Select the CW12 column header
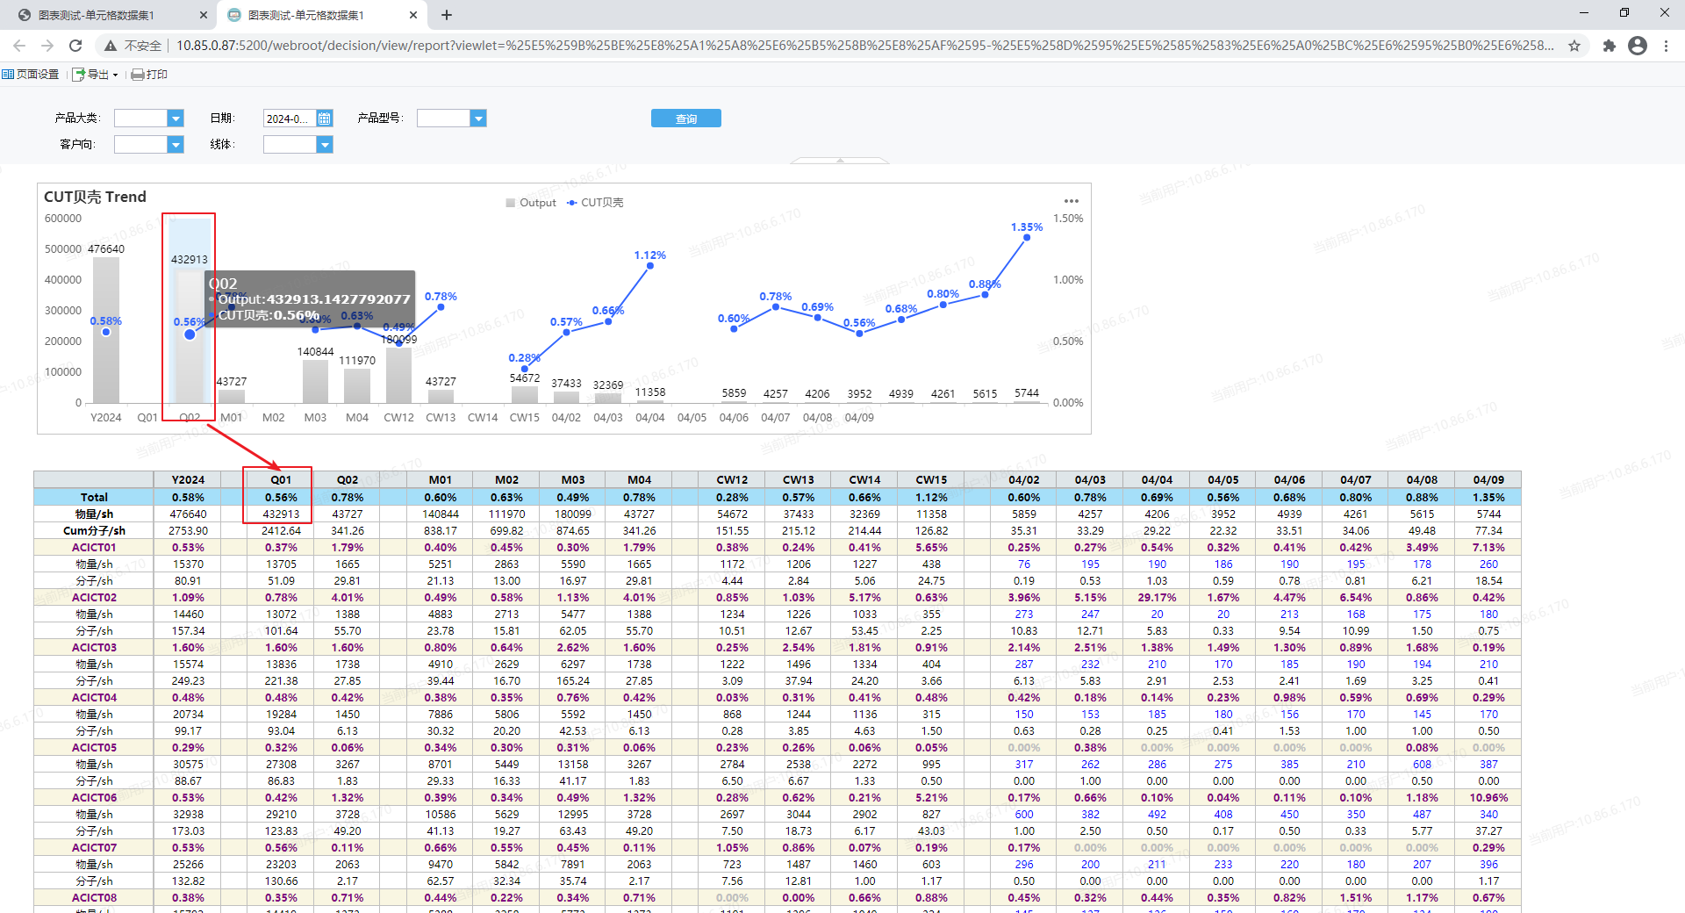 [x=732, y=480]
